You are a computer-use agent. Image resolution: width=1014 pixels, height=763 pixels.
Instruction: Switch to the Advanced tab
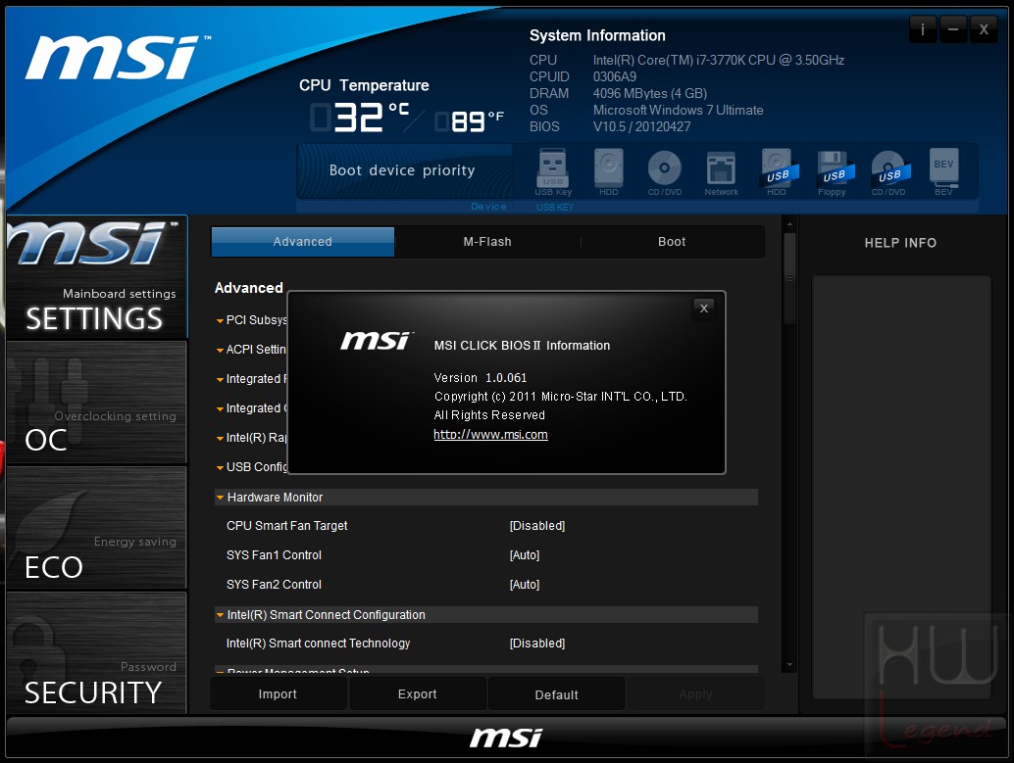[x=303, y=242]
